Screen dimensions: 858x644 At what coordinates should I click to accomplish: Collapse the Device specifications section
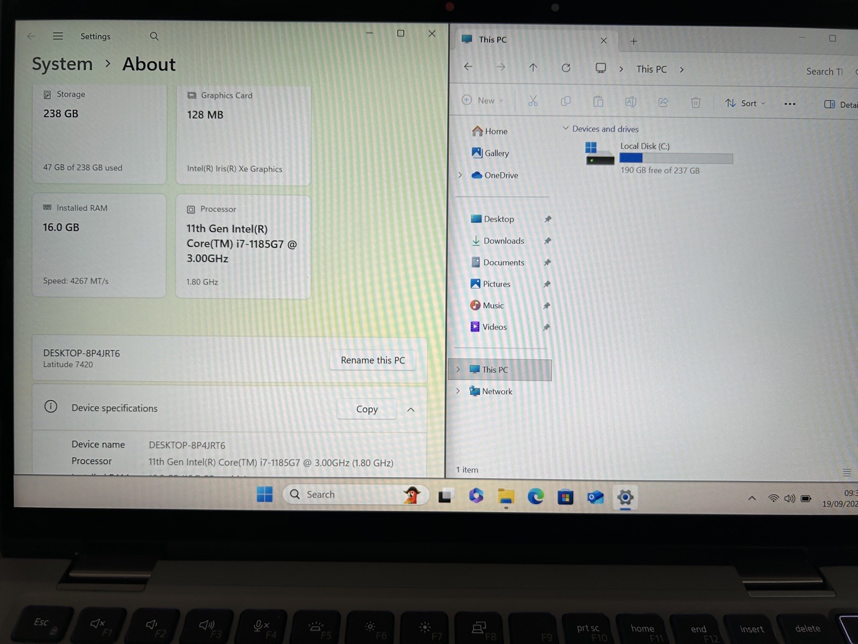click(x=411, y=409)
